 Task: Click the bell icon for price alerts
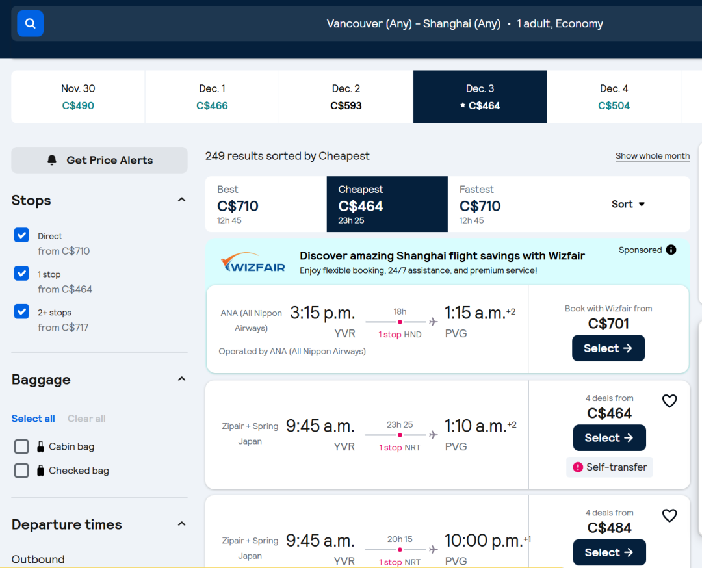[52, 161]
